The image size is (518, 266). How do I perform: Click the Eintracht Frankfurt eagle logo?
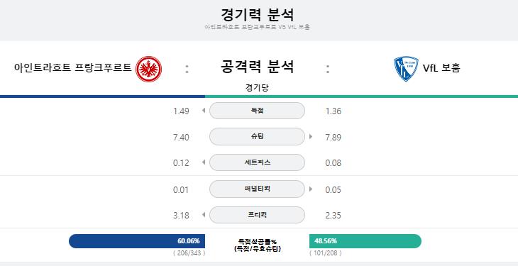tap(149, 69)
